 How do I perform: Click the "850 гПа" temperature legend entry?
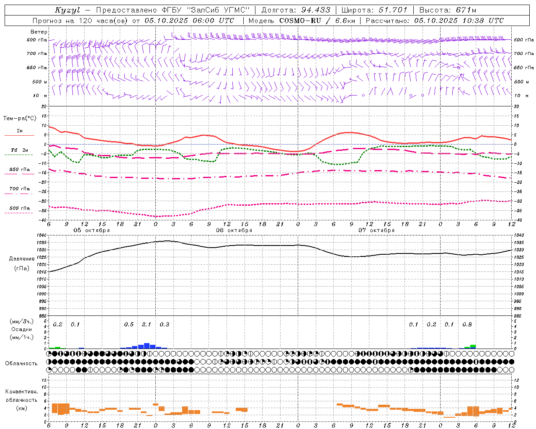tap(19, 170)
